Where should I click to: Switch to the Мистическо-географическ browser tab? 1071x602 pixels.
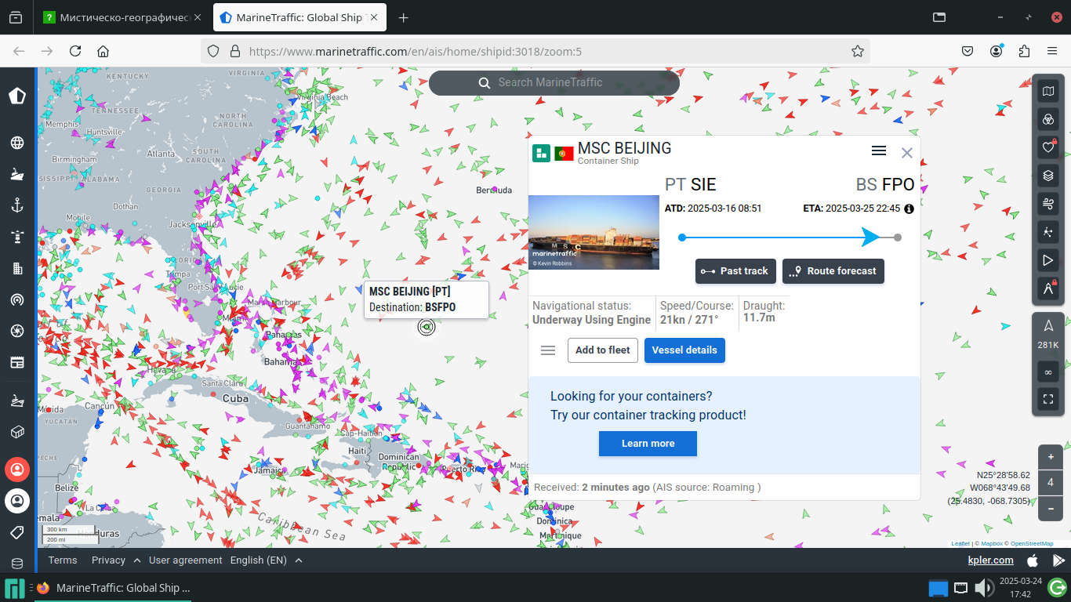pos(122,17)
